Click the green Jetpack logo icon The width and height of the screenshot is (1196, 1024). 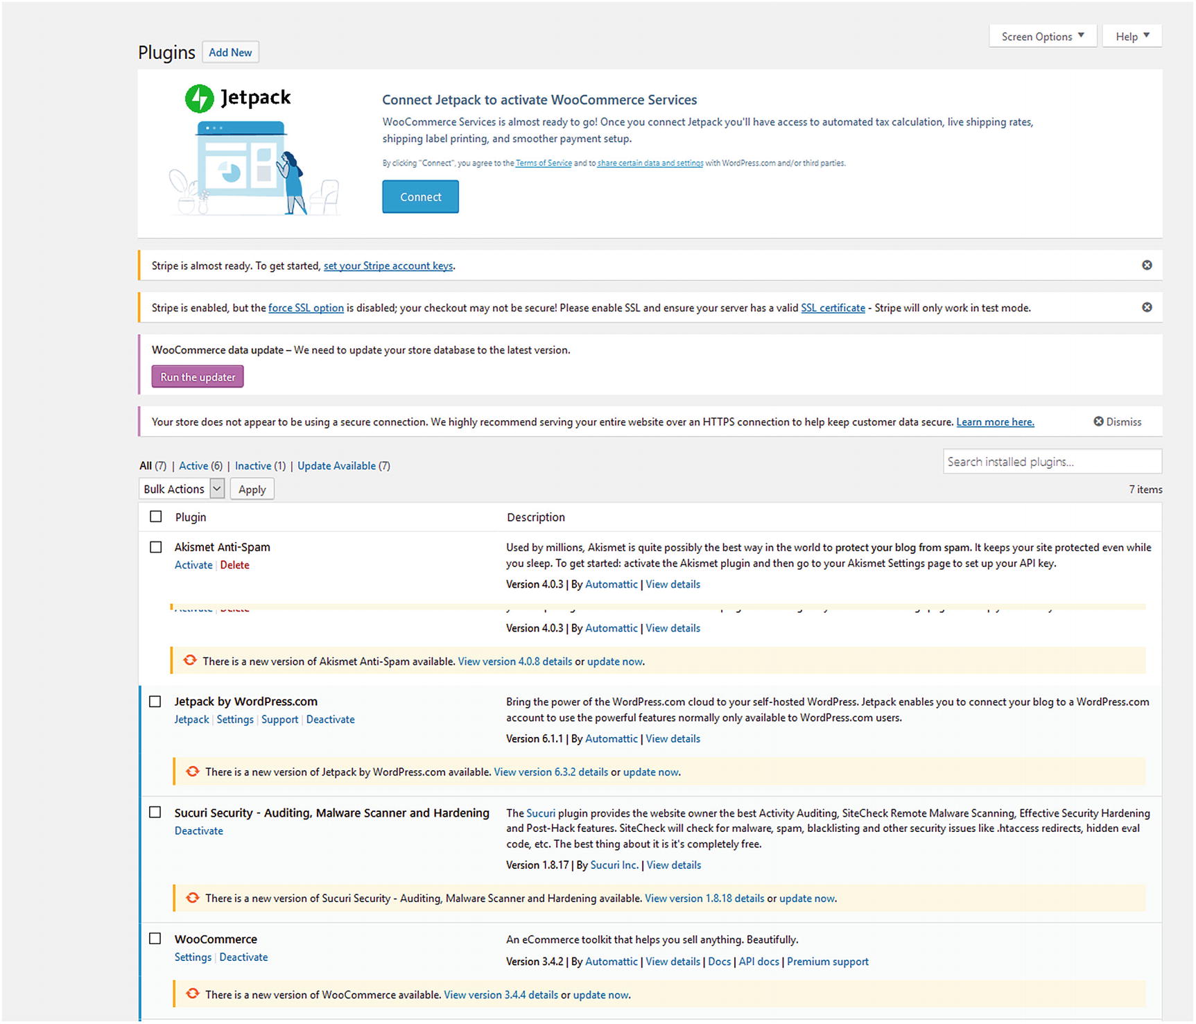(x=200, y=98)
